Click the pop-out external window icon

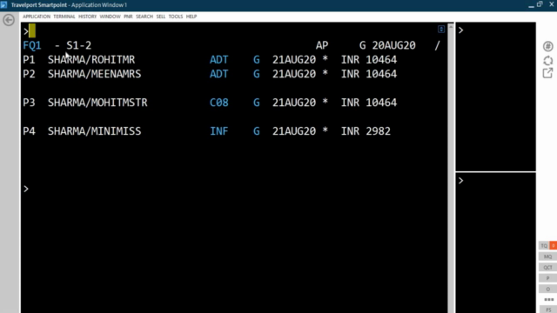[x=547, y=73]
